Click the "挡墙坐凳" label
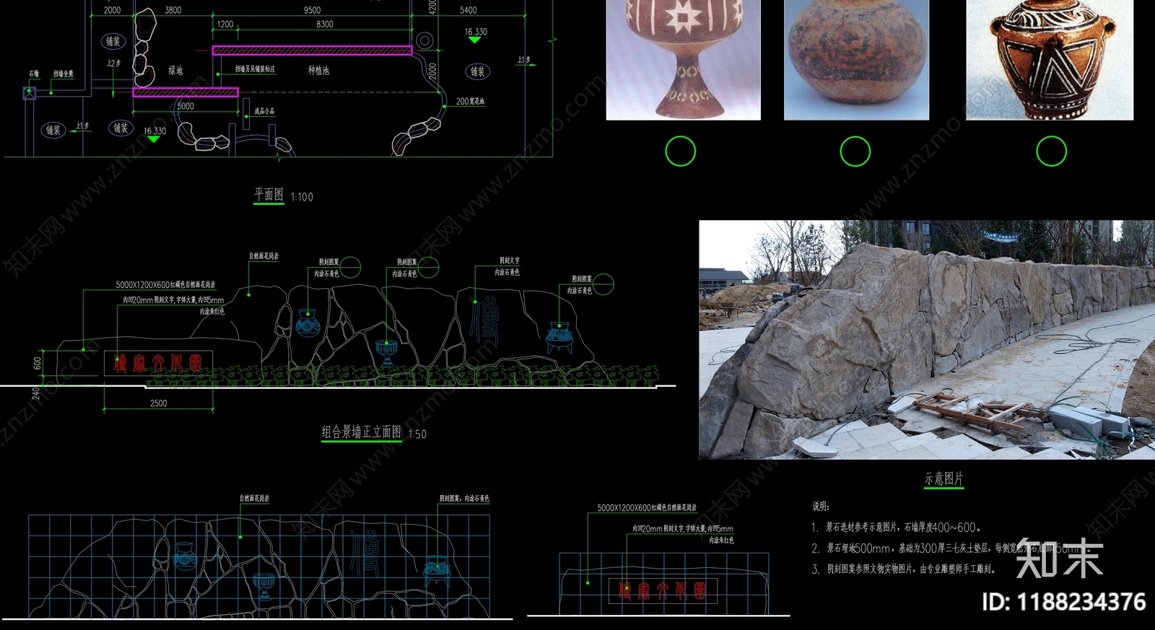1155x630 pixels. (63, 74)
